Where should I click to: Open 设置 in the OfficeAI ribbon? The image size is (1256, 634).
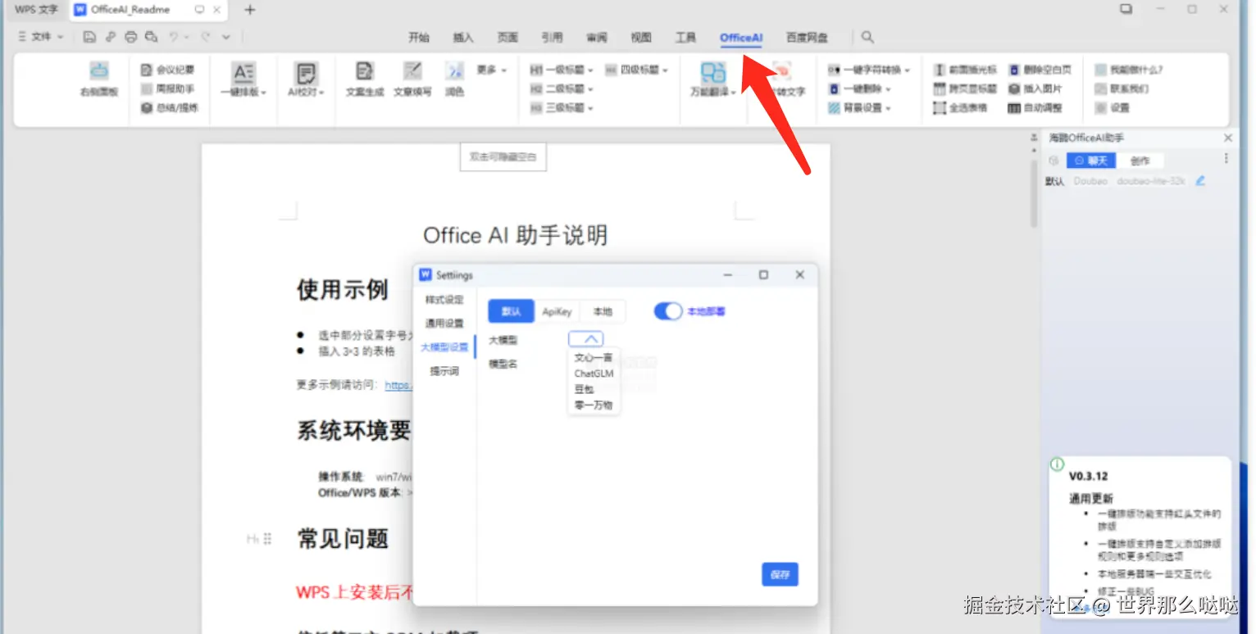(1113, 107)
